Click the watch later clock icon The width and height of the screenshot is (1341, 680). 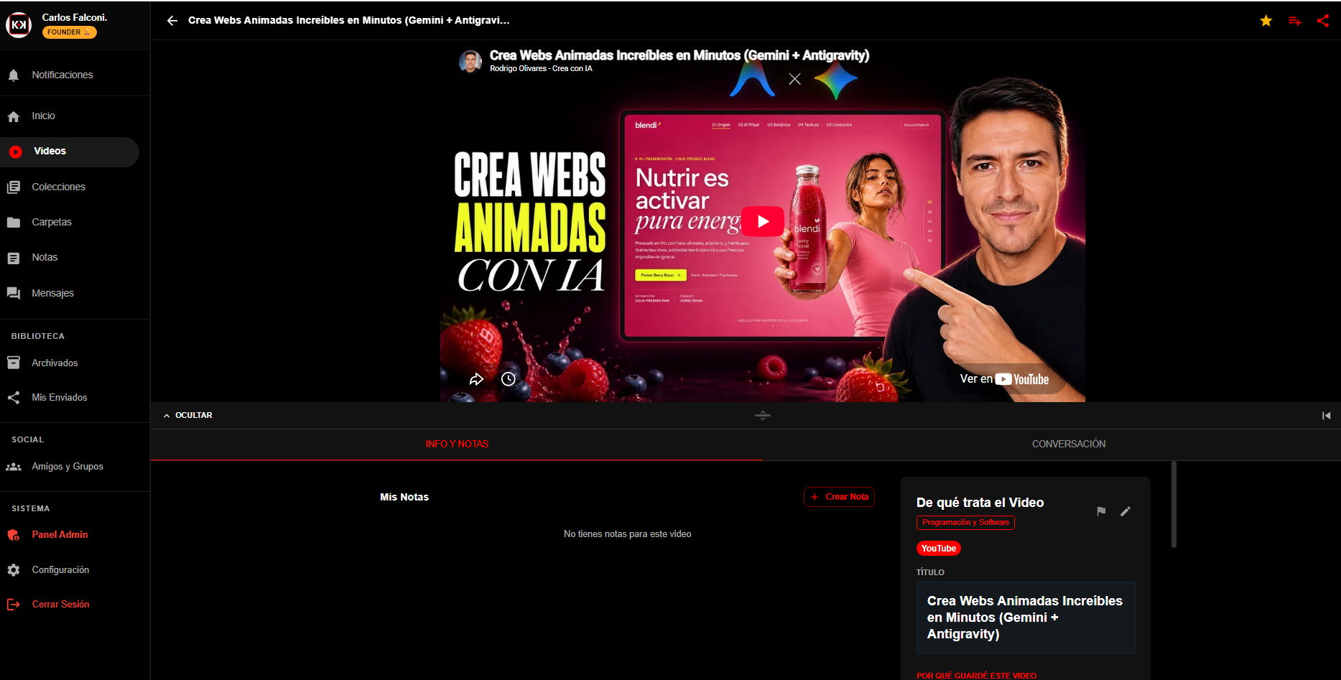(509, 379)
